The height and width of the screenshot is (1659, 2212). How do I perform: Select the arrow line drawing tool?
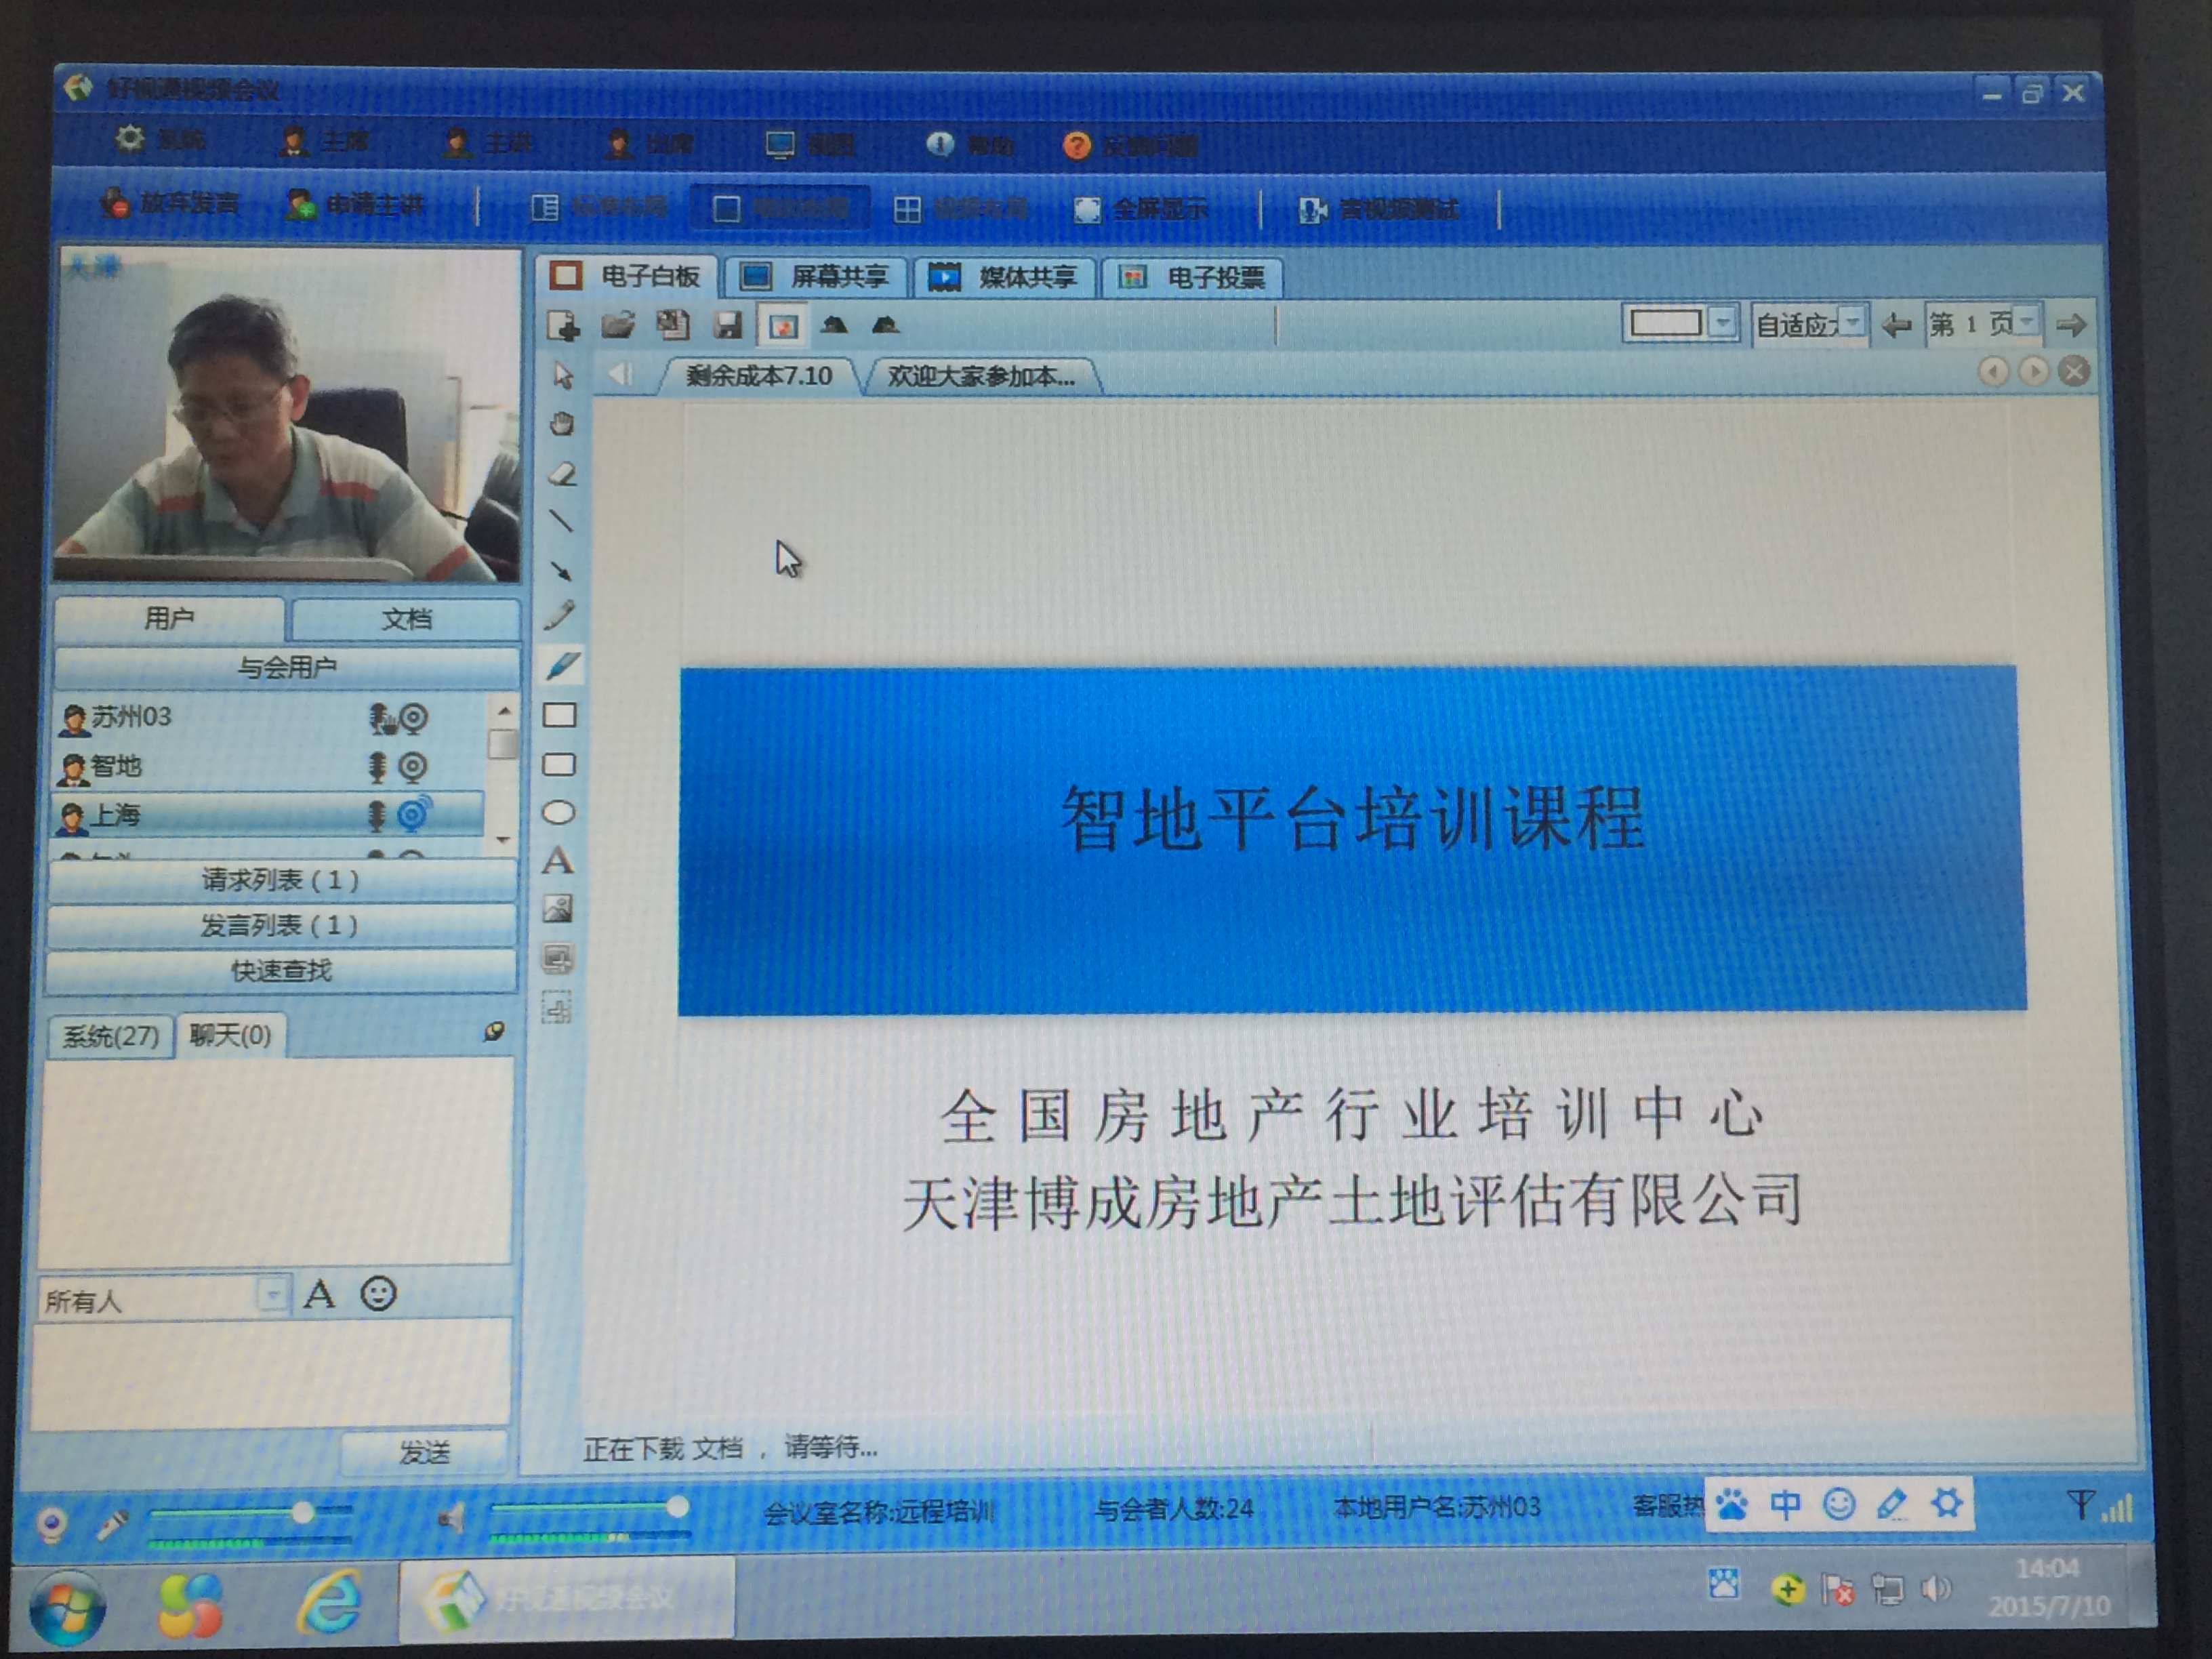(561, 570)
